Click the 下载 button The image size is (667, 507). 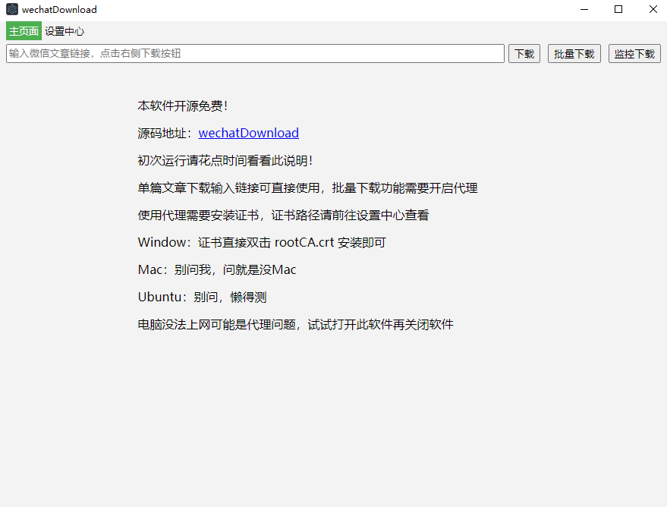[x=524, y=54]
